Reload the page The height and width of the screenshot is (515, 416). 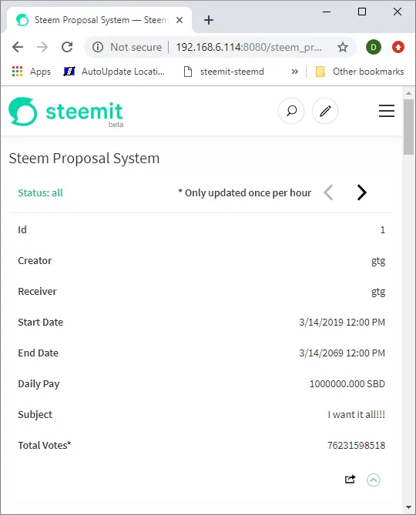[x=67, y=47]
